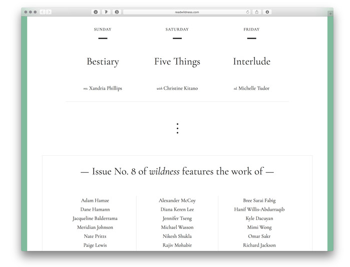
Task: Click the browser forward arrow
Action: click(x=49, y=12)
